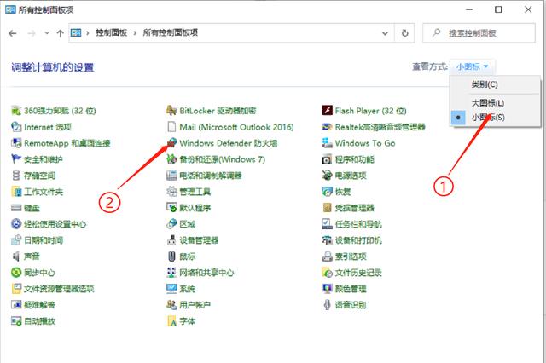Expand the chevron before 控制面板 breadcrumb

coord(88,33)
